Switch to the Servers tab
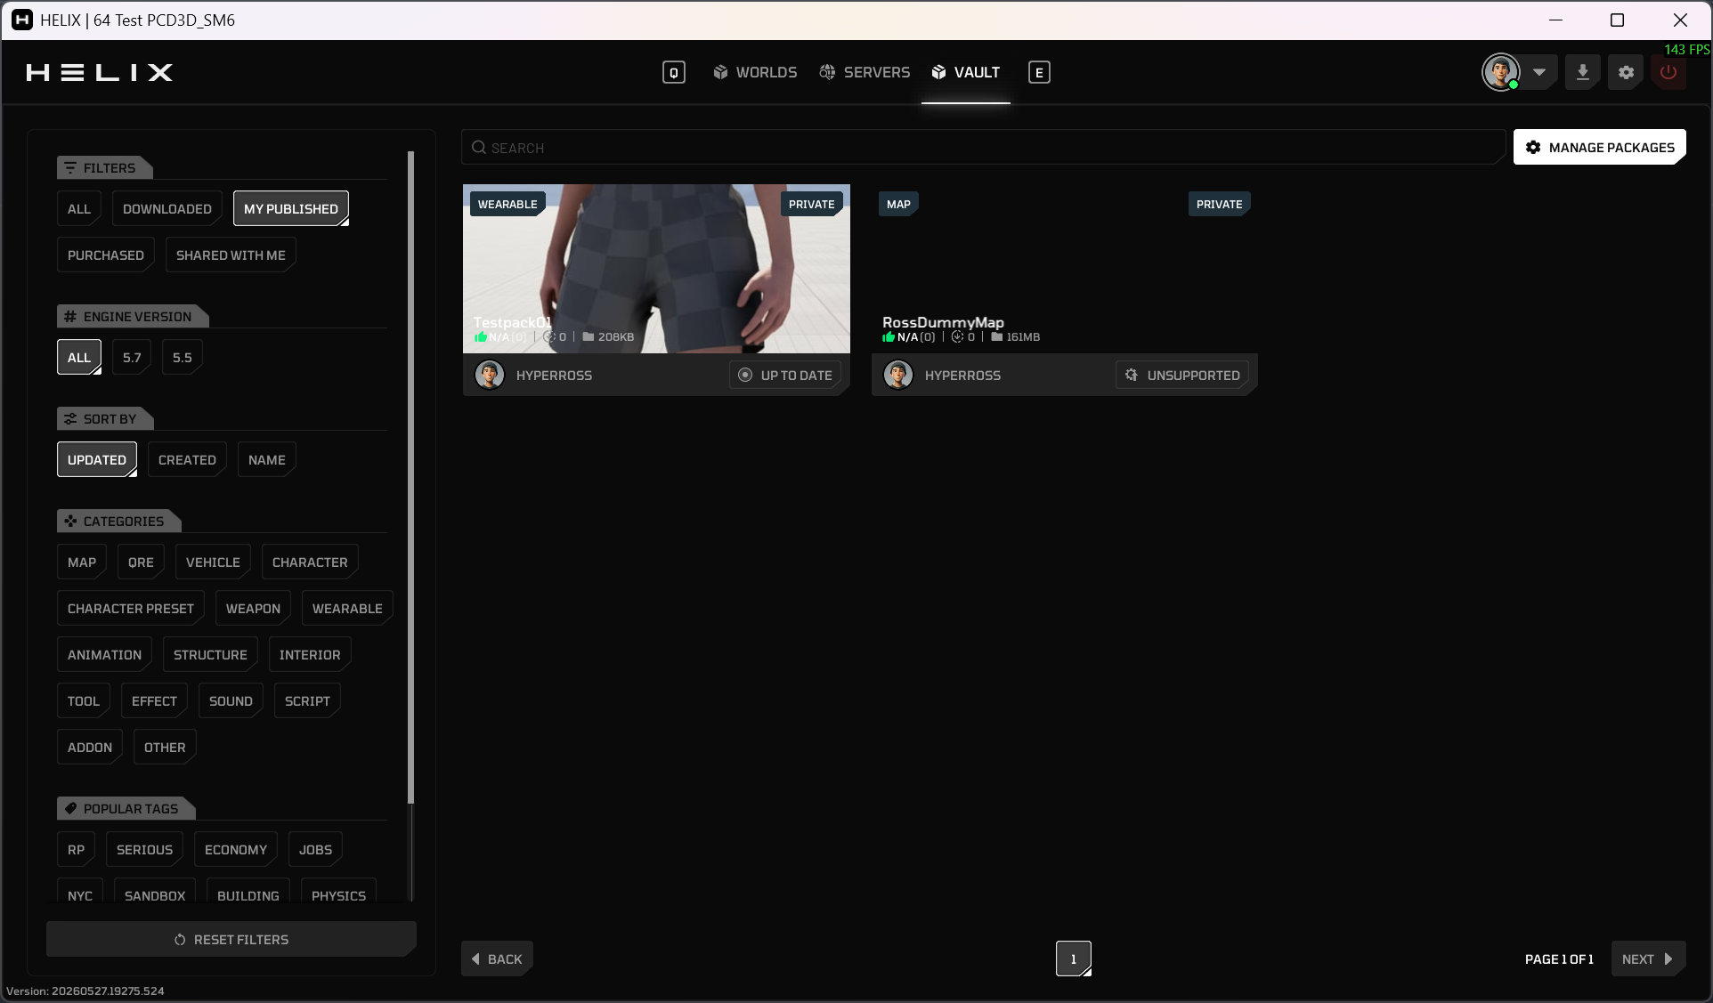This screenshot has height=1003, width=1713. 865,72
